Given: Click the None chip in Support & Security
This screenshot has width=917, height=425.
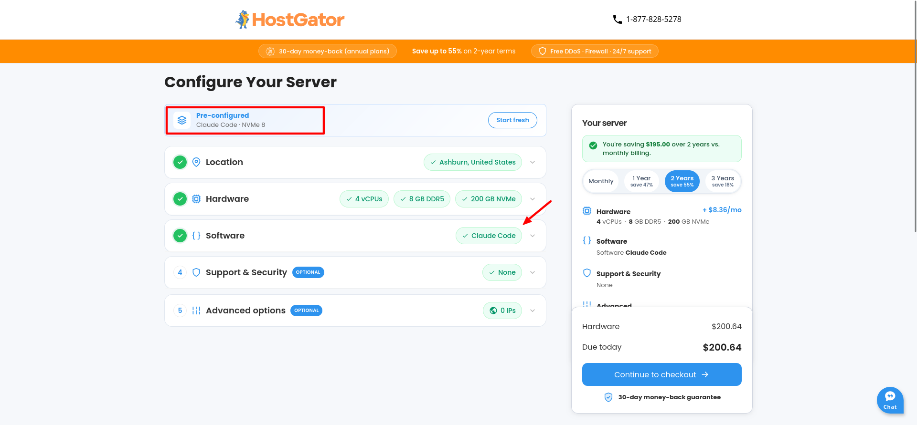Looking at the screenshot, I should point(502,272).
